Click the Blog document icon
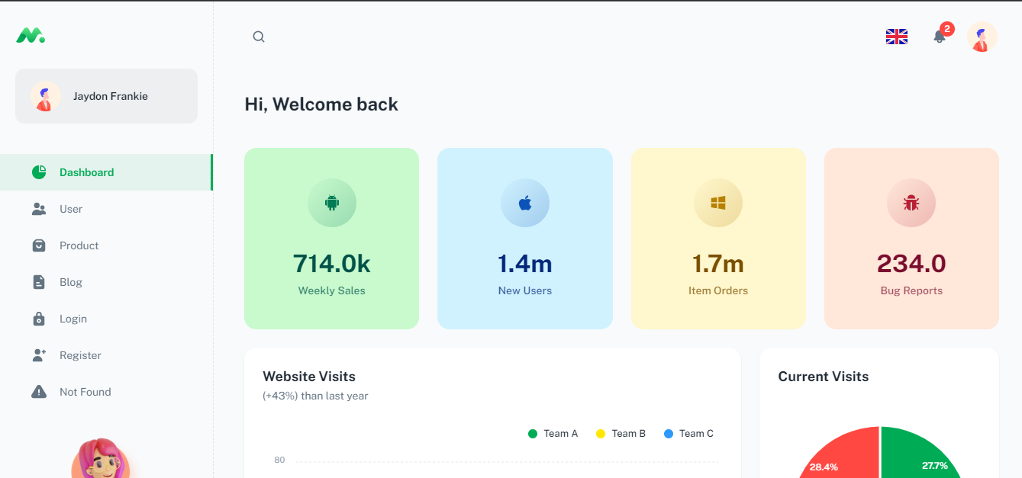 pyautogui.click(x=39, y=282)
